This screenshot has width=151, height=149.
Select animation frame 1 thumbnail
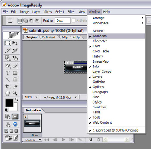[x=32, y=123]
